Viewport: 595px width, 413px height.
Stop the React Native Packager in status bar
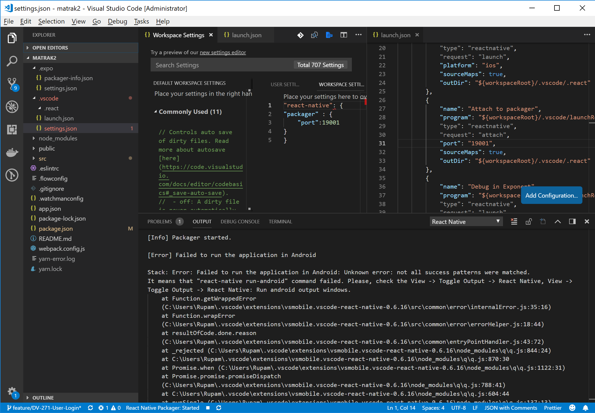click(208, 408)
